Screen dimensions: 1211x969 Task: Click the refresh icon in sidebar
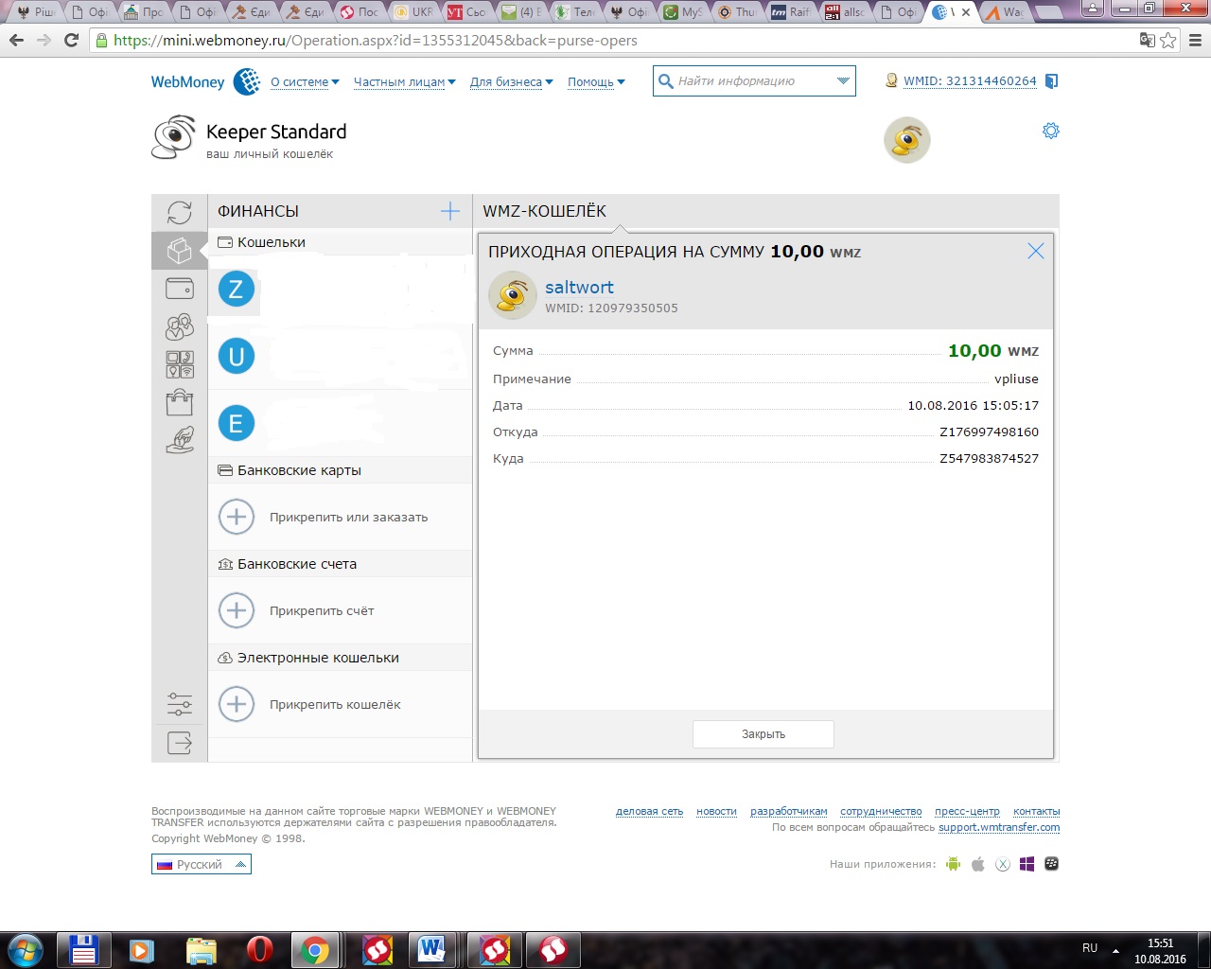(x=180, y=212)
